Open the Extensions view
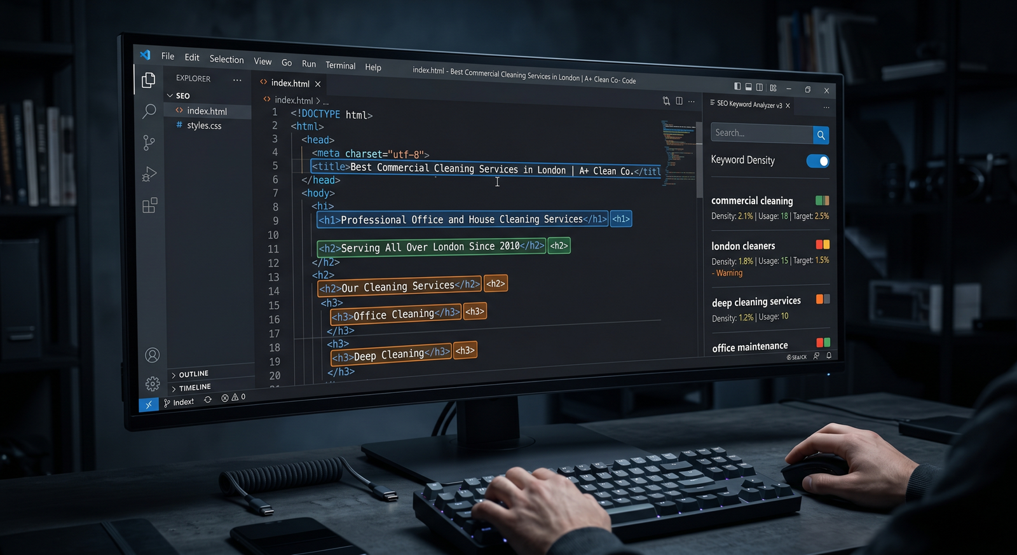1017x555 pixels. coord(149,205)
